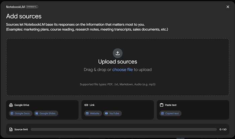Click the upload arrow circle icon
This screenshot has width=235, height=139.
(117, 53)
